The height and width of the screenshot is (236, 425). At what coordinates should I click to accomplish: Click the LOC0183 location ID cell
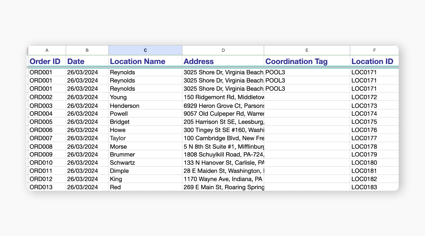pyautogui.click(x=364, y=187)
